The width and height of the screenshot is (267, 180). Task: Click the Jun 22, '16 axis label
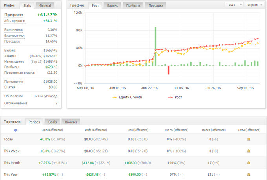(x=149, y=88)
